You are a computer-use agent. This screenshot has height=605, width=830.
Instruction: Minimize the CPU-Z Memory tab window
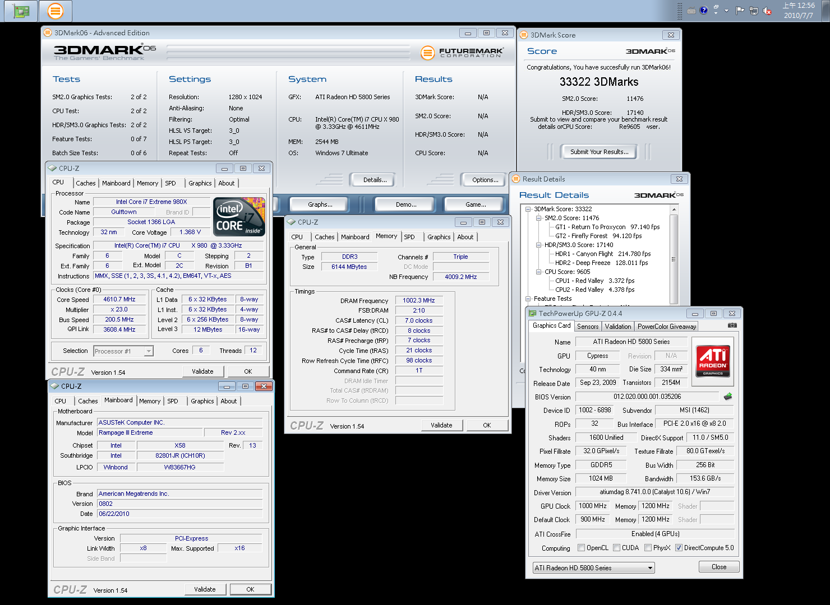[463, 222]
